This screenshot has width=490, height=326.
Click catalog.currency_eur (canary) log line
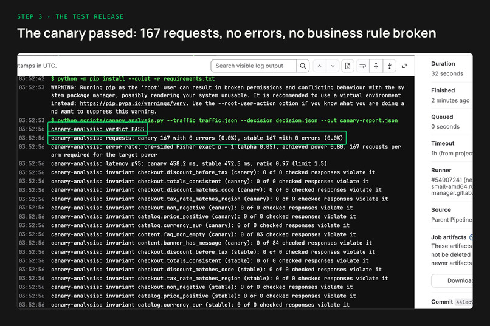pyautogui.click(x=200, y=225)
